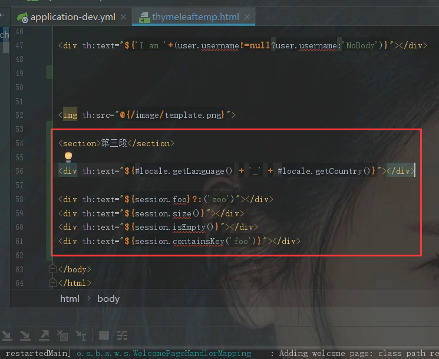Select body in the breadcrumb bar
The height and width of the screenshot is (359, 439).
pyautogui.click(x=108, y=299)
